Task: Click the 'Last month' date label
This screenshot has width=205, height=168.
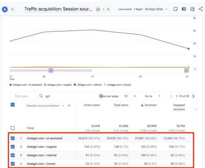Action: click(x=125, y=9)
